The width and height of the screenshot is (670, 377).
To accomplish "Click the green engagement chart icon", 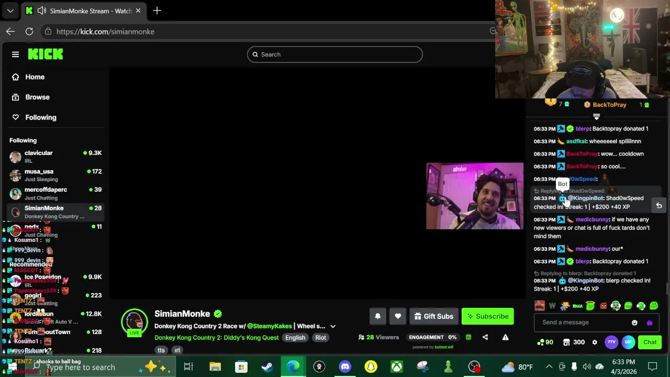I will [468, 337].
